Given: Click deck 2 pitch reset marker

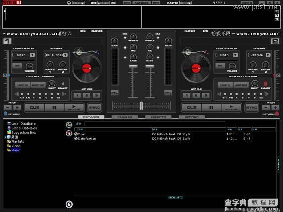Looking at the screenshot, I should [279, 75].
